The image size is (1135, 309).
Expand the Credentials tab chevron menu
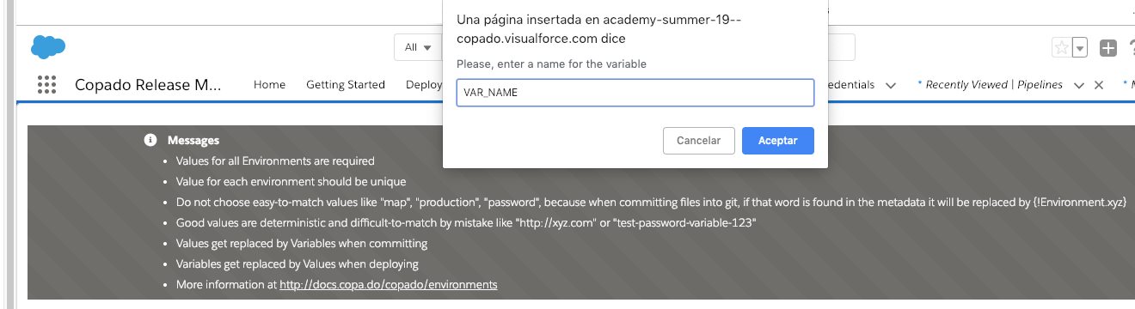pyautogui.click(x=891, y=85)
